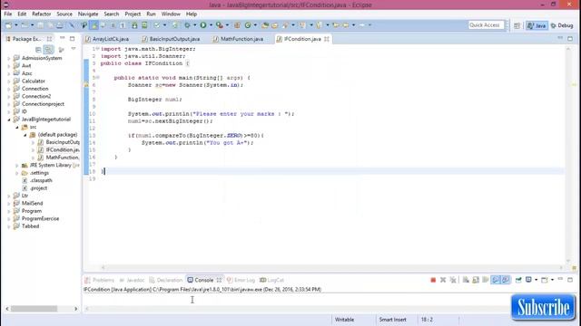
Task: Click the Pin Console icon
Action: coord(518,280)
